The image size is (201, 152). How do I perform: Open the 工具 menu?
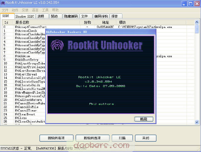[x=45, y=10]
